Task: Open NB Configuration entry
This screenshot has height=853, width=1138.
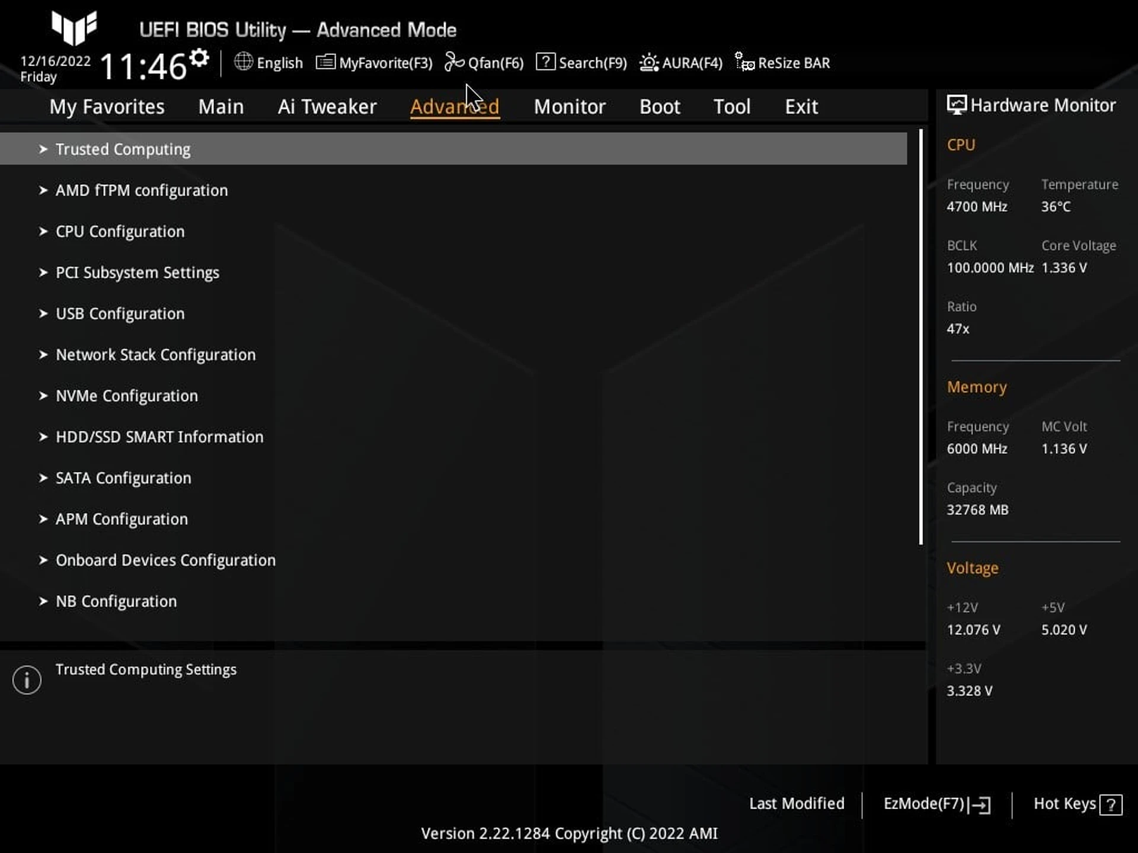Action: 116,601
